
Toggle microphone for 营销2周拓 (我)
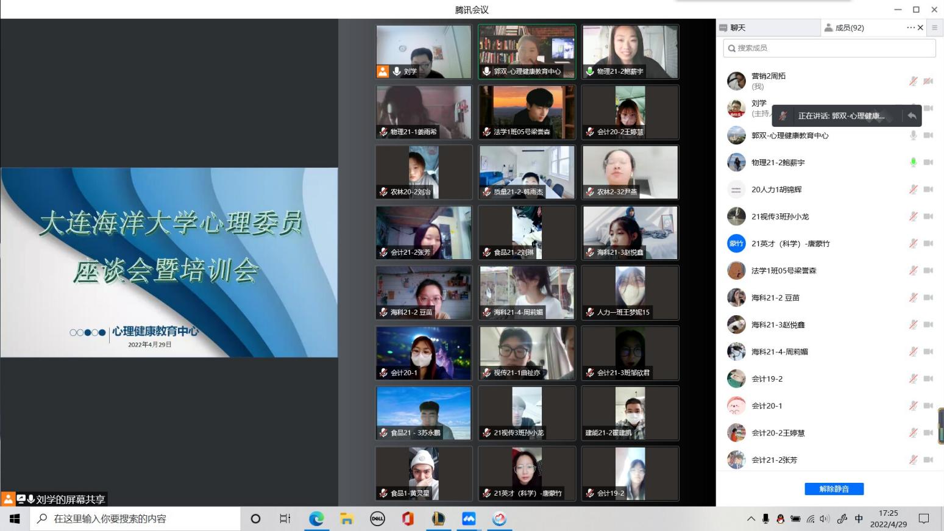click(913, 81)
